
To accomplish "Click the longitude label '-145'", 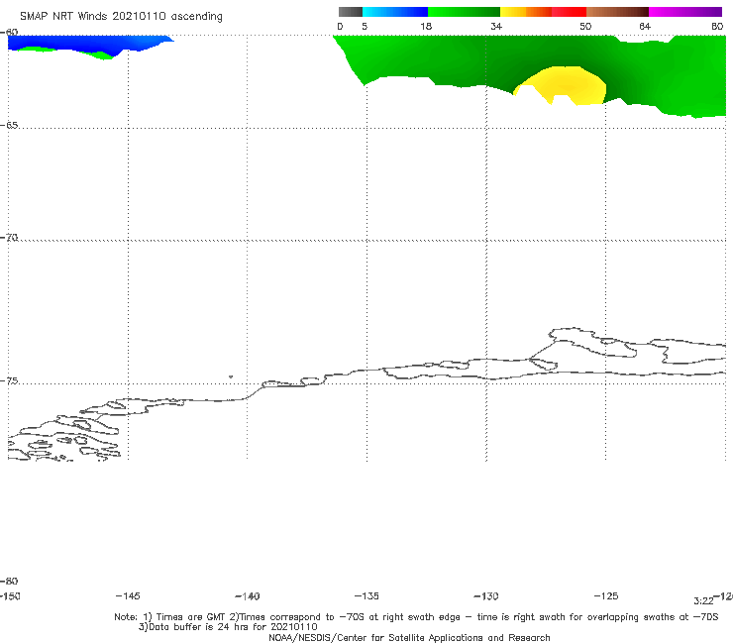I will click(x=128, y=595).
